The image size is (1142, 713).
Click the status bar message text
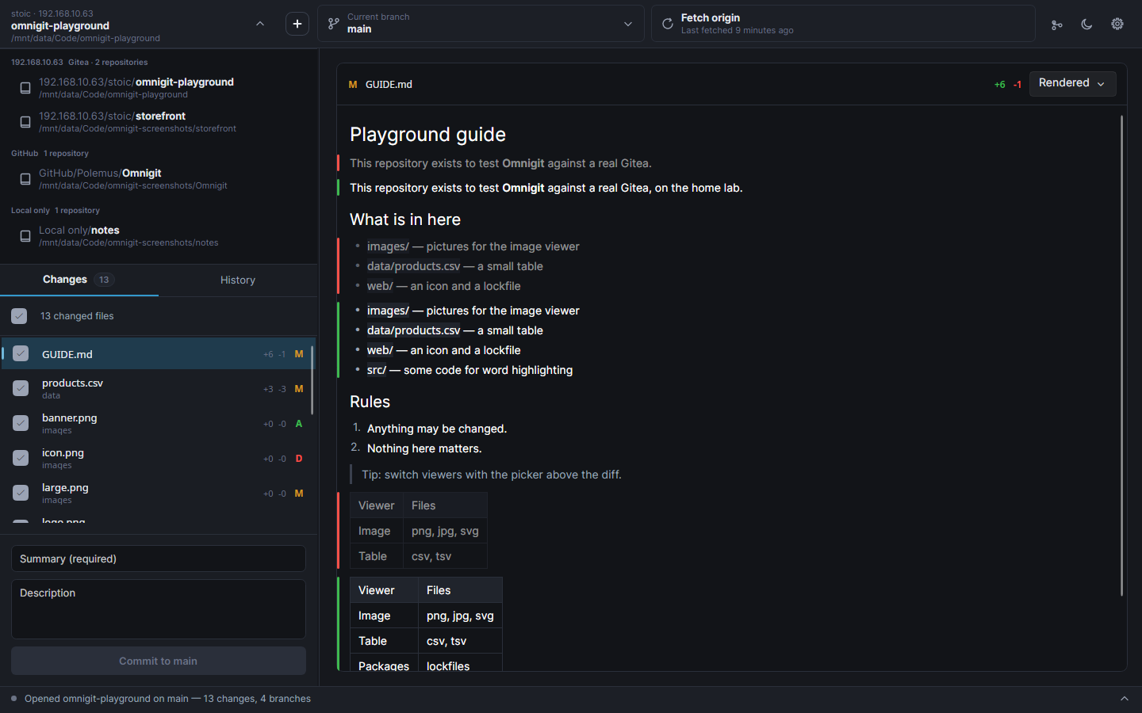[167, 699]
